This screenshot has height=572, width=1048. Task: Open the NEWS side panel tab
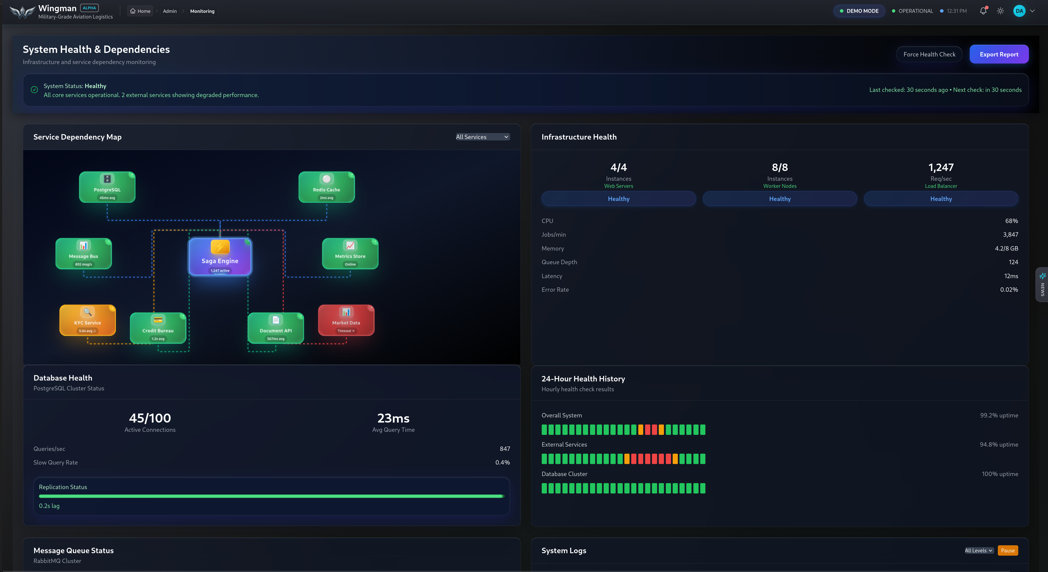click(1043, 285)
